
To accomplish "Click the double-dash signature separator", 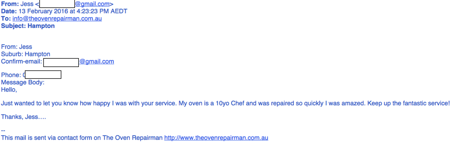I will pos(3,130).
